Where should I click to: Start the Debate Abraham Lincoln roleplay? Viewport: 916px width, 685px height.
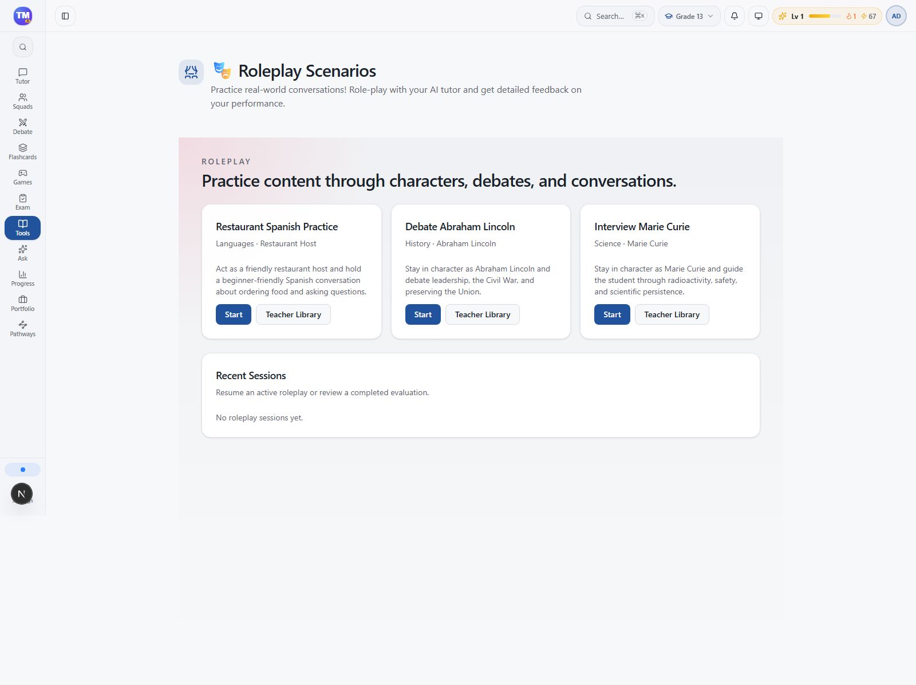click(423, 314)
